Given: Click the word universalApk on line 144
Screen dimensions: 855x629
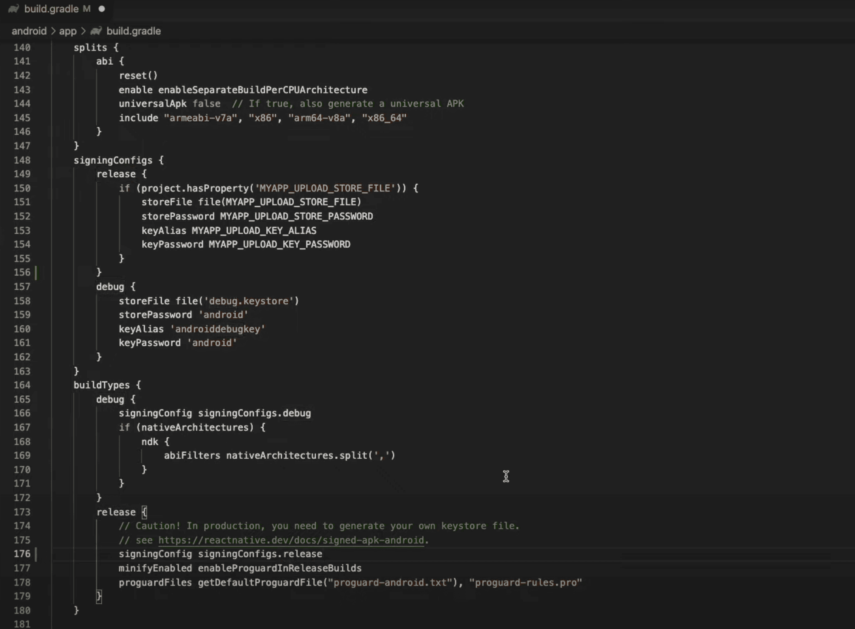Looking at the screenshot, I should tap(152, 103).
